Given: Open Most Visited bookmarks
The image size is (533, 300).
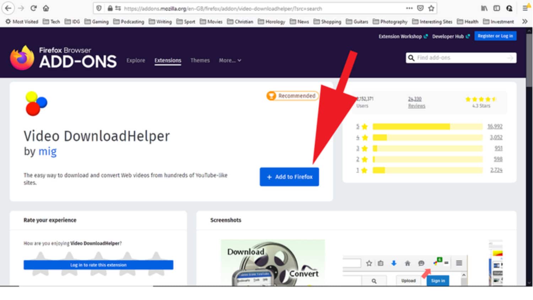Looking at the screenshot, I should [22, 22].
